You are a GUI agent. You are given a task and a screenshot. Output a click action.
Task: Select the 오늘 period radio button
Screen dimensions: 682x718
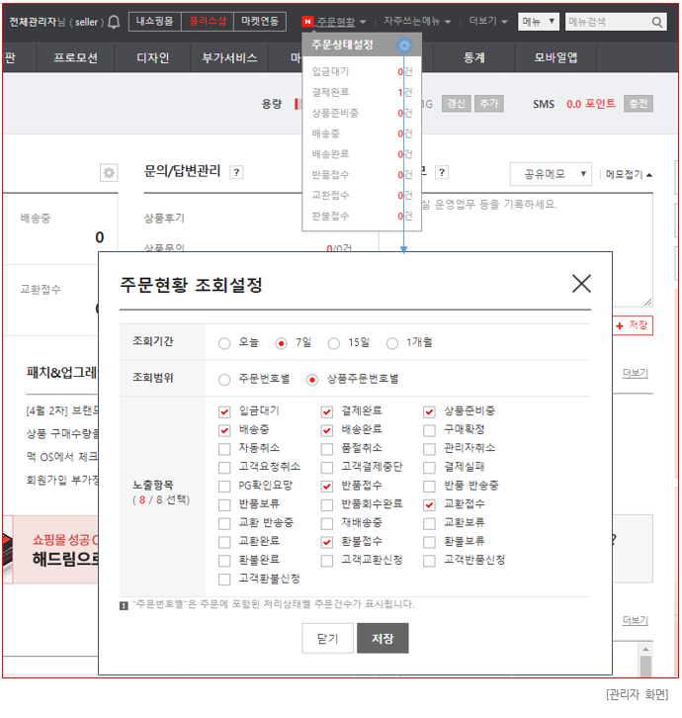(x=224, y=343)
